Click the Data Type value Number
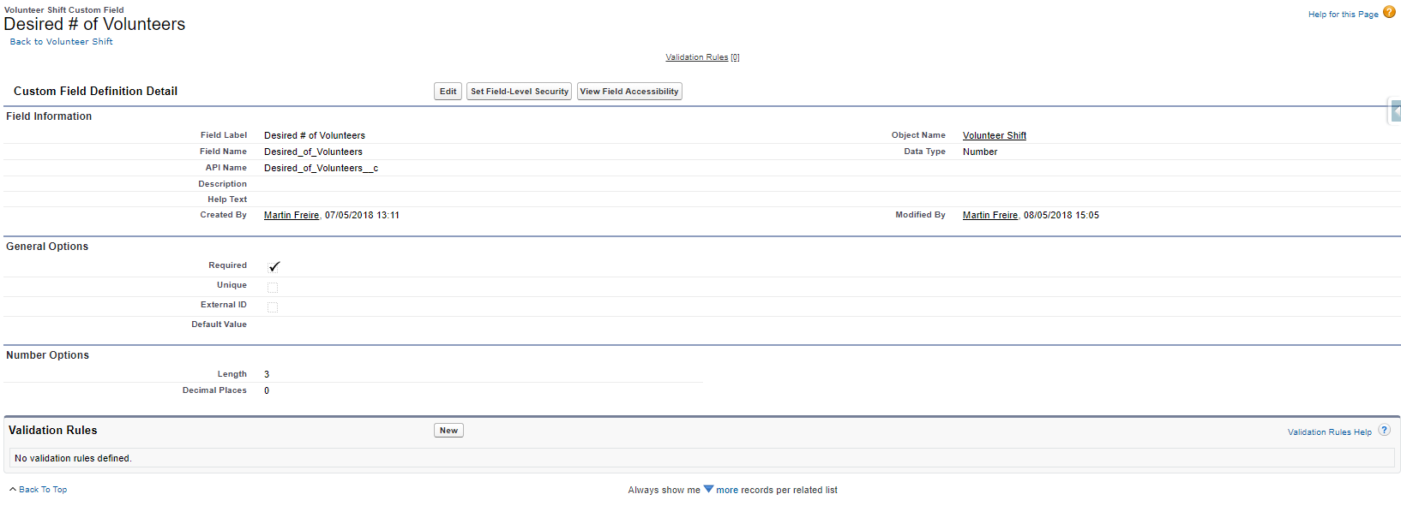 point(980,152)
